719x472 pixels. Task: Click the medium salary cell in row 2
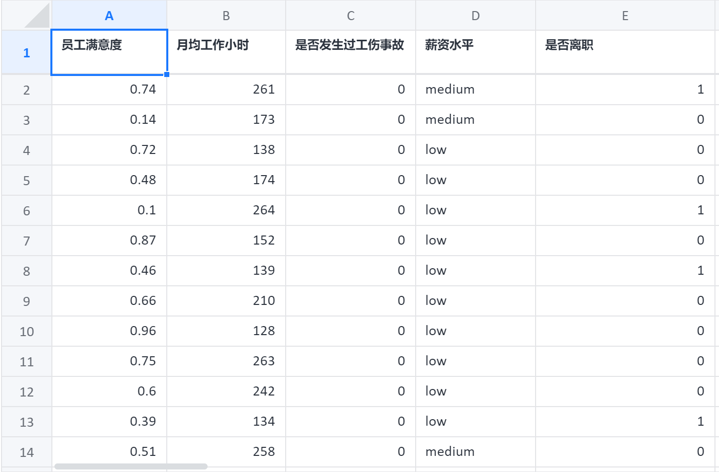pos(475,90)
